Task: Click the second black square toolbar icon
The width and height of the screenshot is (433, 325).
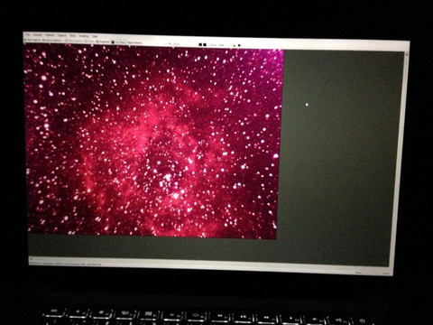Action: [205, 44]
